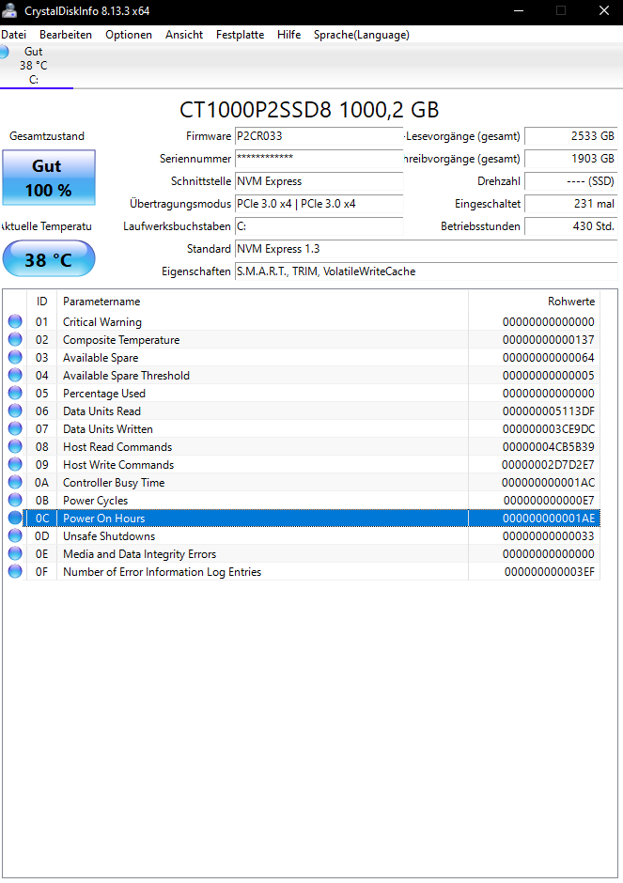Click the Eigenschaften field with S.M.A.R.T., TRIM
The height and width of the screenshot is (883, 623).
(426, 271)
